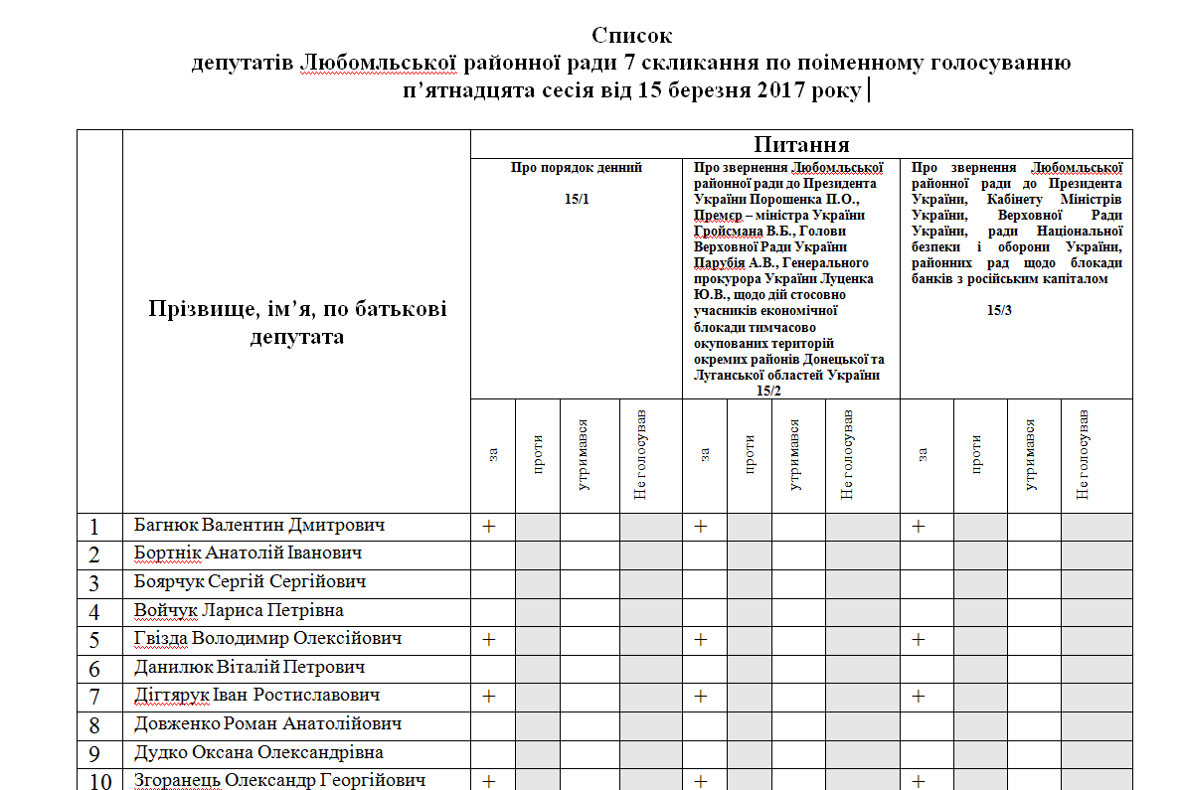Place cursor in "Гвізда Володимир Олексійович" cell

267,638
